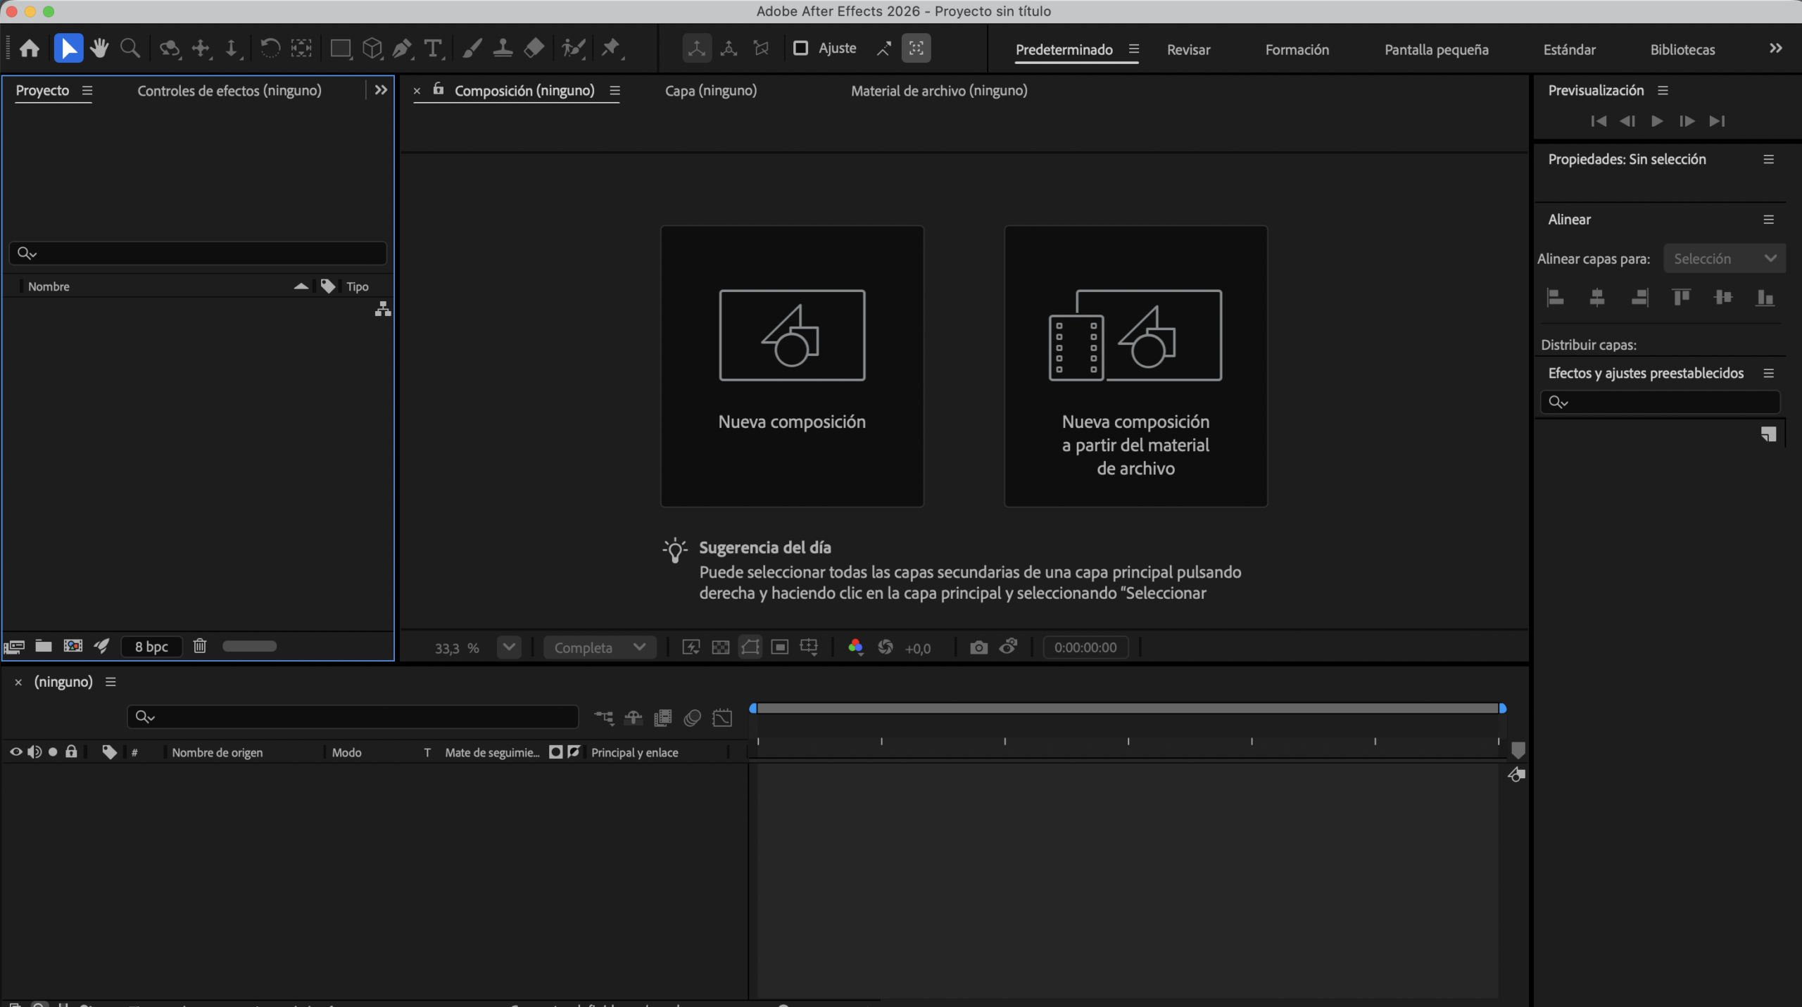The width and height of the screenshot is (1802, 1007).
Task: Open the Completa resolution dropdown
Action: point(599,647)
